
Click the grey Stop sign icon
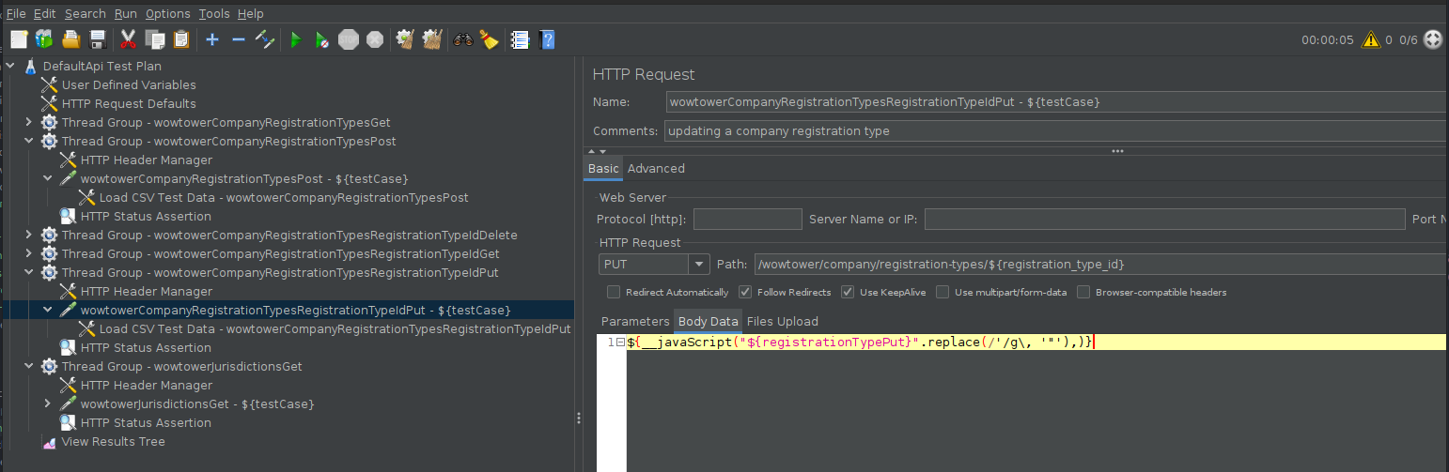(x=349, y=39)
